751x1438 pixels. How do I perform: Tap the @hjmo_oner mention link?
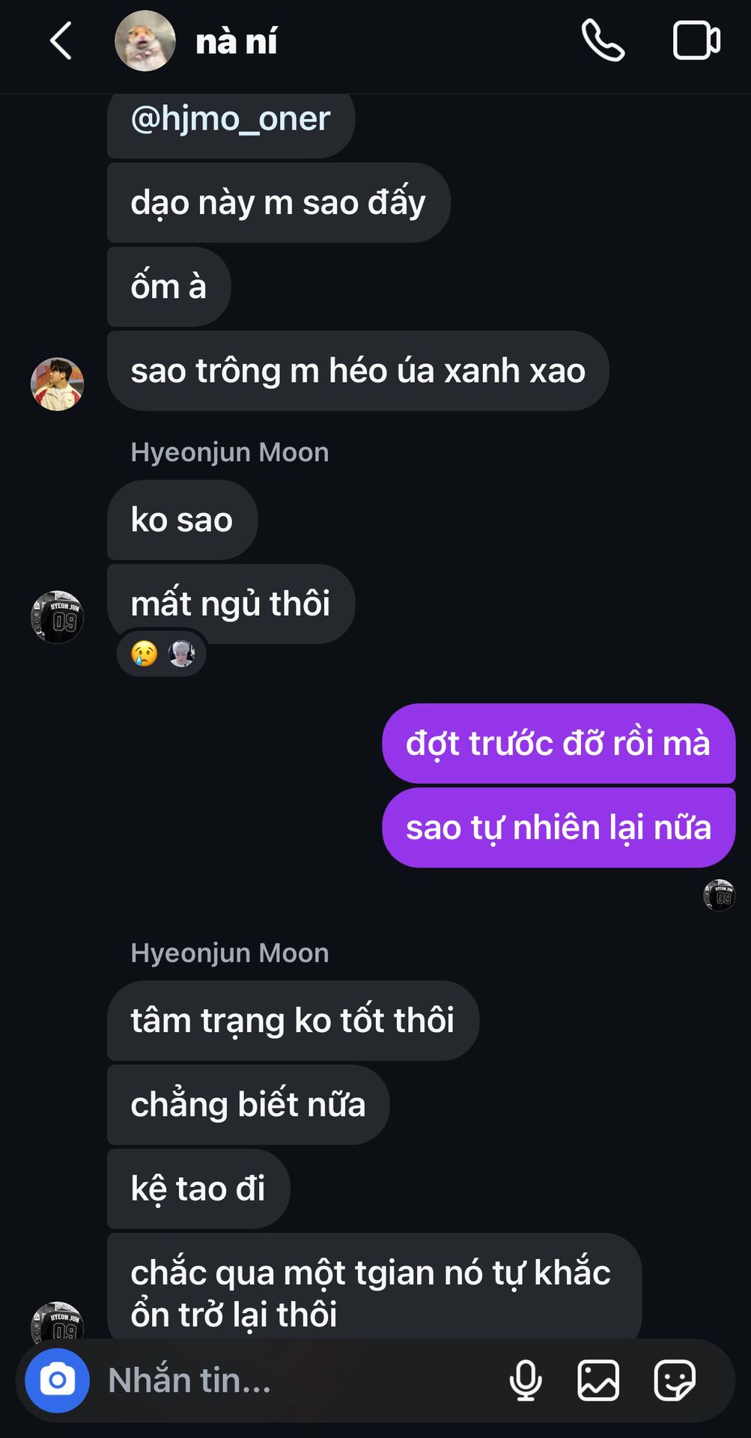231,118
